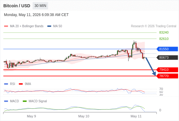Click the May 11 date axis label
Image resolution: width=179 pixels, height=121 pixels.
coord(136,116)
